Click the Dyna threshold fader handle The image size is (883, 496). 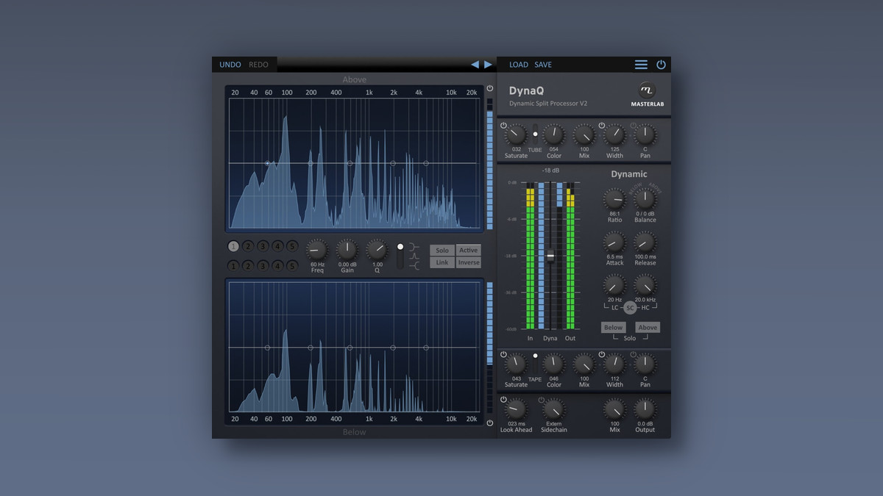[x=550, y=256]
